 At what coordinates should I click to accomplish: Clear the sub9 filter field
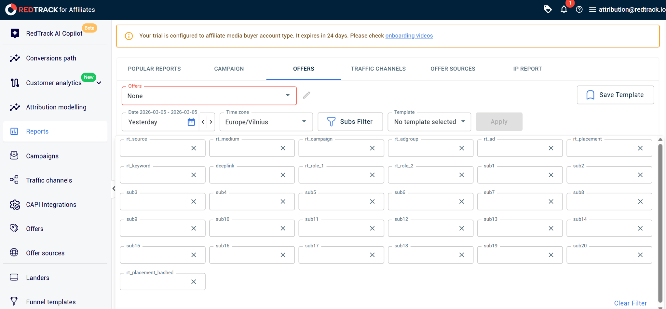point(194,228)
